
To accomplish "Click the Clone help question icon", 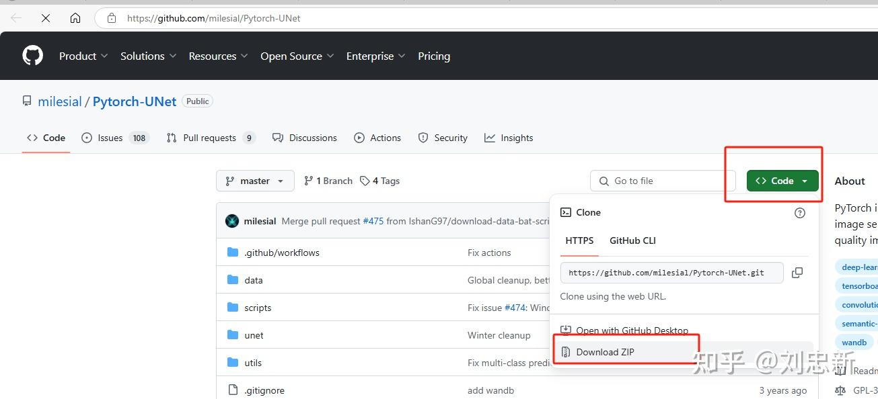I will coord(800,213).
